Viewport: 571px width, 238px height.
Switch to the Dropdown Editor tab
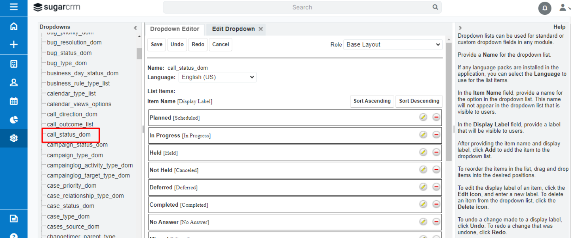(x=175, y=29)
